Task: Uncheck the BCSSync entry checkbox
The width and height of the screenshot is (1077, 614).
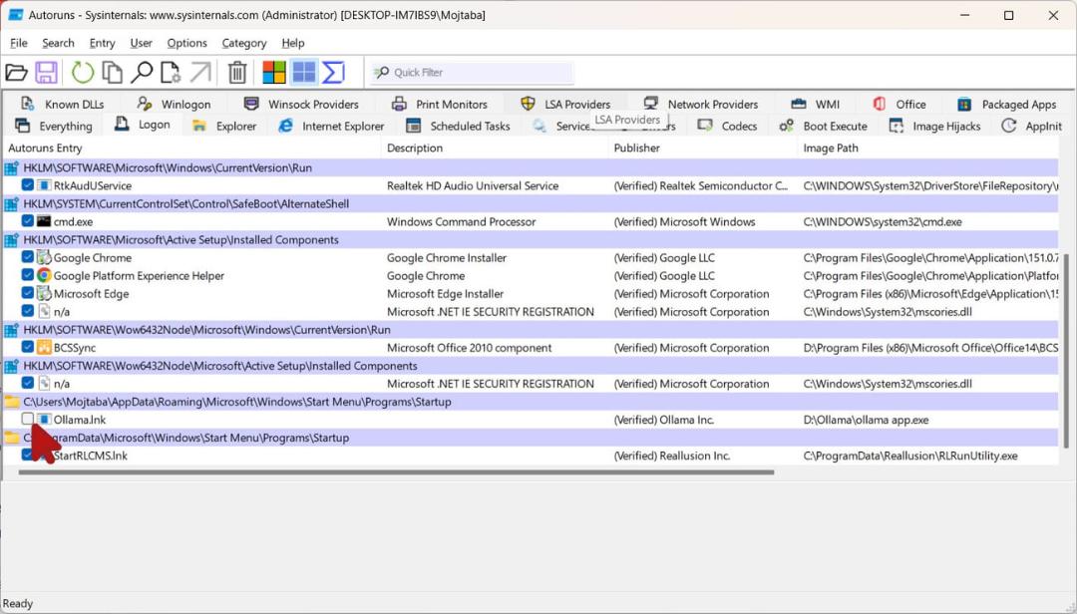Action: [x=28, y=347]
